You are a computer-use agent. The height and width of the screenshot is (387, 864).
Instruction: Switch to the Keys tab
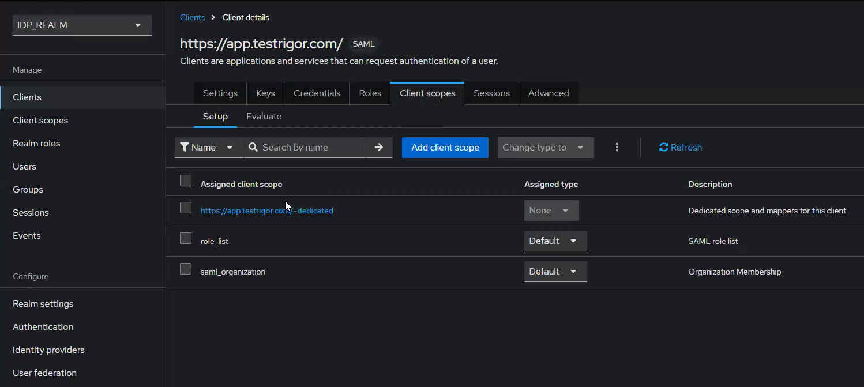tap(265, 93)
